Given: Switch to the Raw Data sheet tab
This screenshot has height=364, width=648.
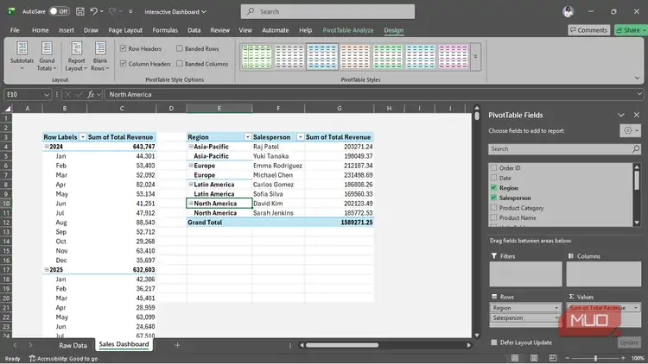Looking at the screenshot, I should pyautogui.click(x=73, y=345).
